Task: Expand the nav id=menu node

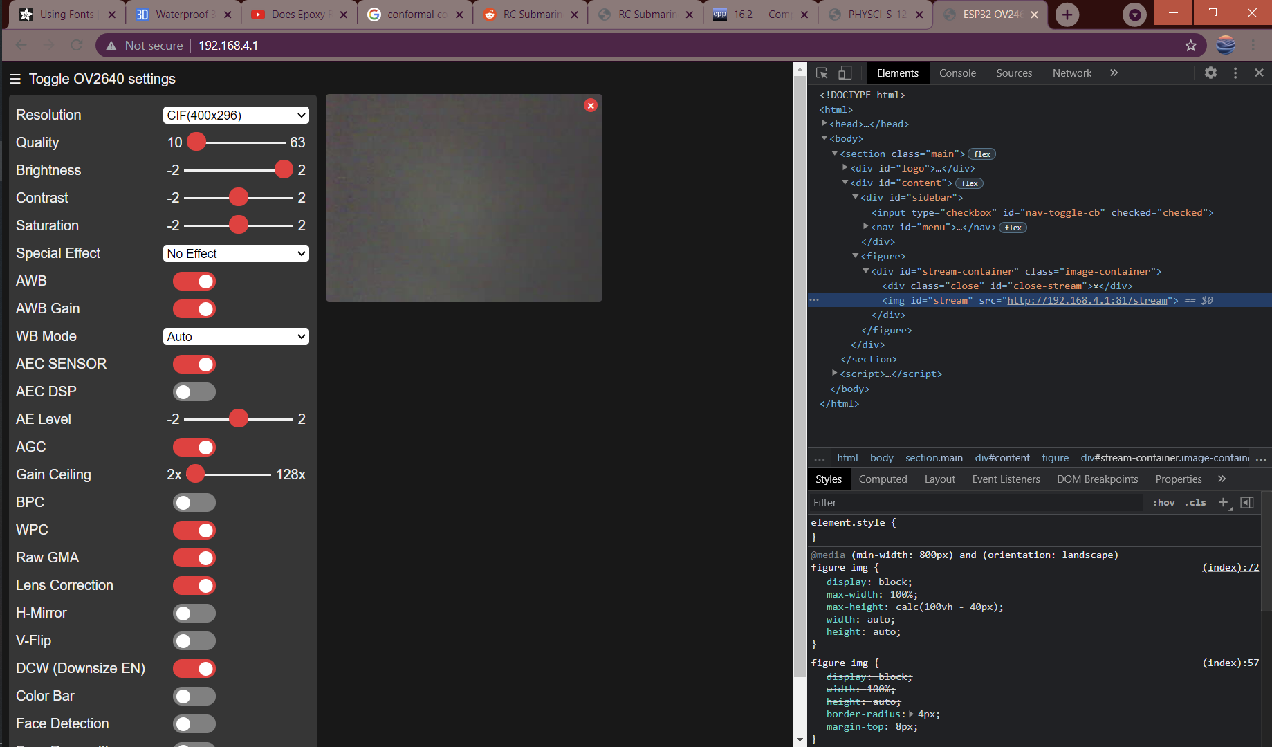Action: [866, 227]
